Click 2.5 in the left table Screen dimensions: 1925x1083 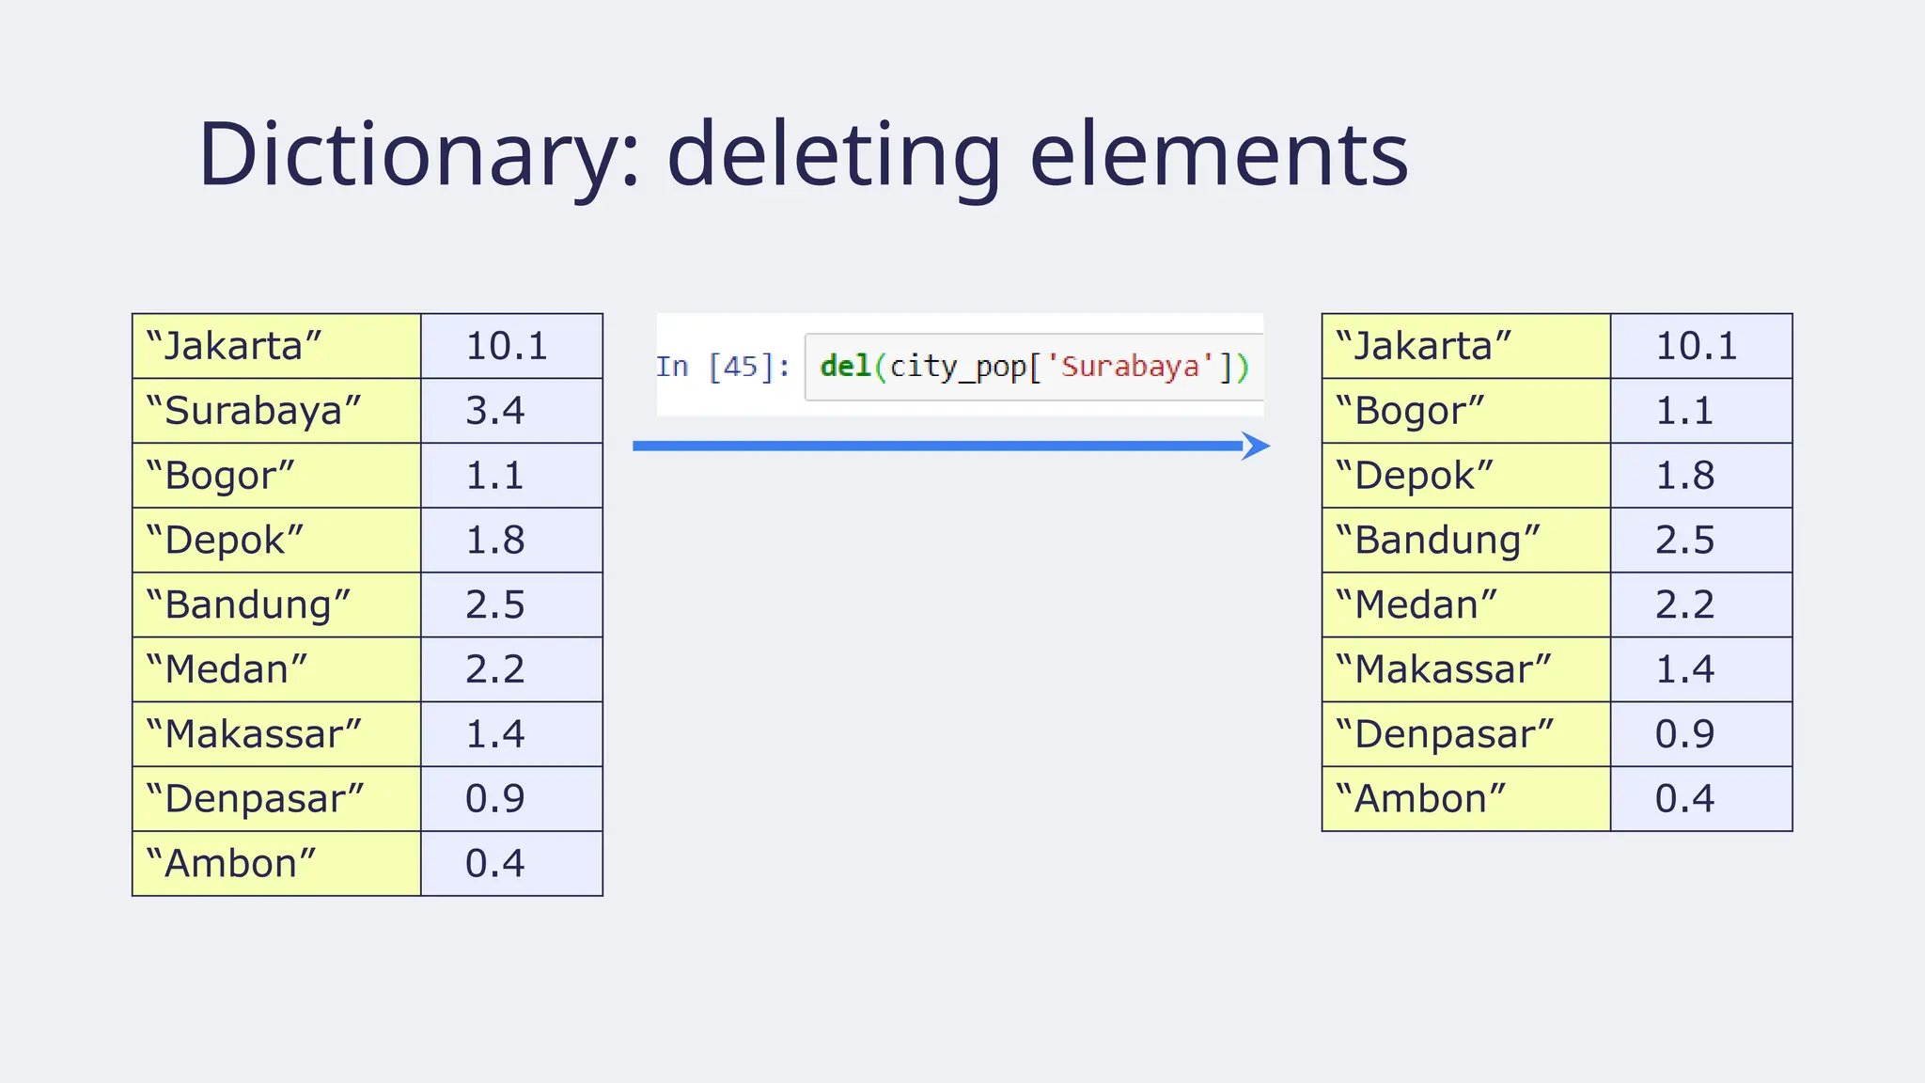[x=511, y=604]
